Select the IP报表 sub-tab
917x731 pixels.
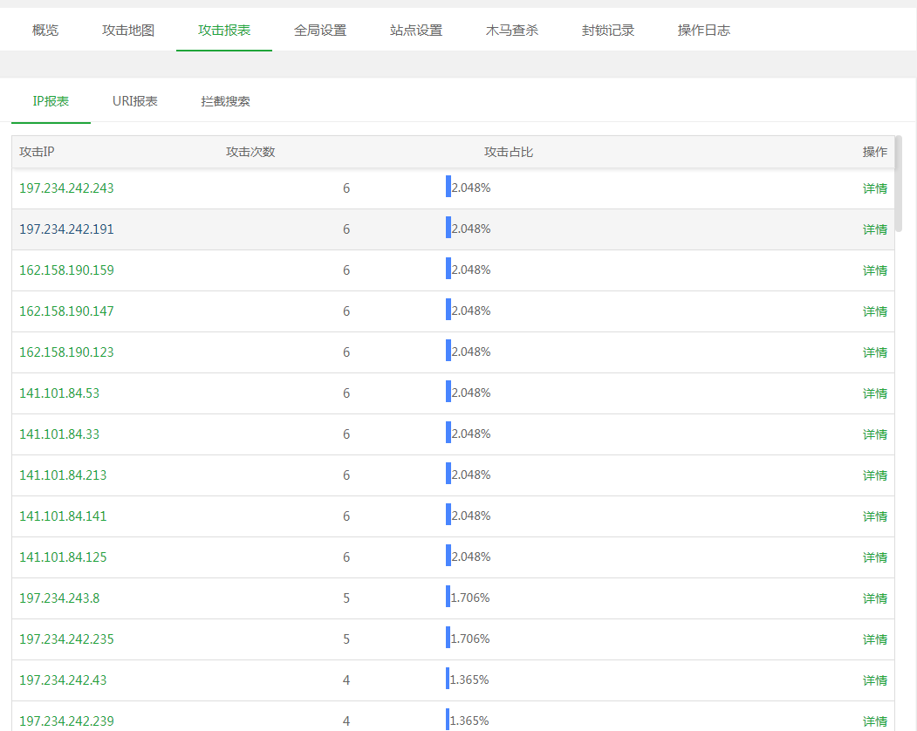pos(51,101)
